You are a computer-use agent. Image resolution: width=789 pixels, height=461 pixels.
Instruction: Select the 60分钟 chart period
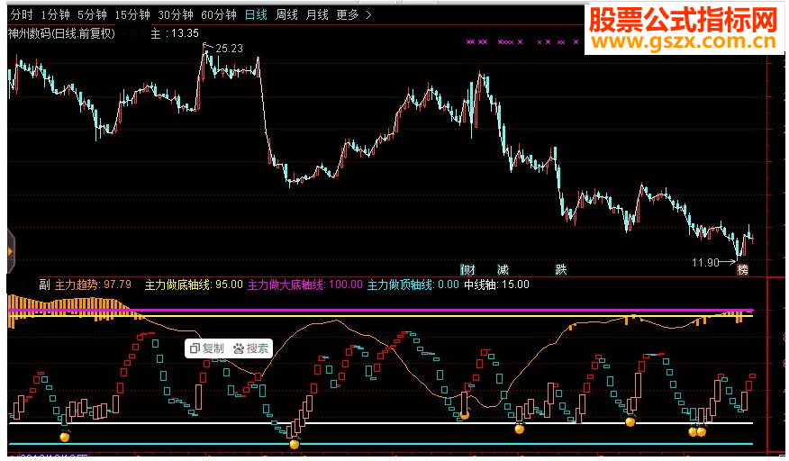(x=219, y=15)
